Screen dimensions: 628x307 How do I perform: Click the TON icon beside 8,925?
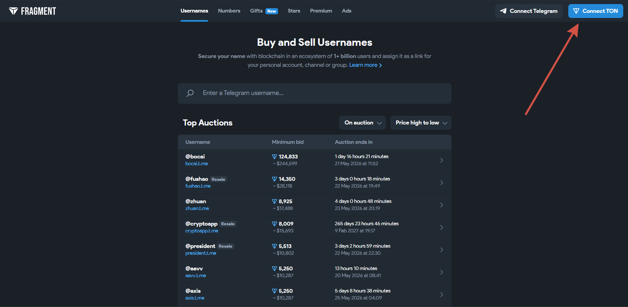274,202
